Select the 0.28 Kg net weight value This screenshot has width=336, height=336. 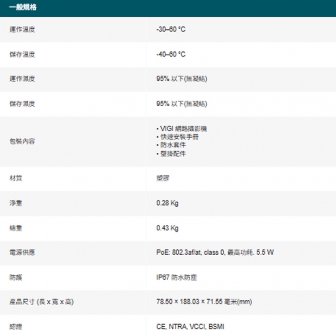coord(167,203)
